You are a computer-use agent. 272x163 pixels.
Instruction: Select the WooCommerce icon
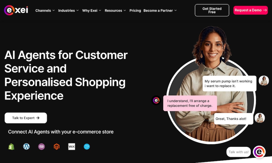pyautogui.click(x=42, y=147)
